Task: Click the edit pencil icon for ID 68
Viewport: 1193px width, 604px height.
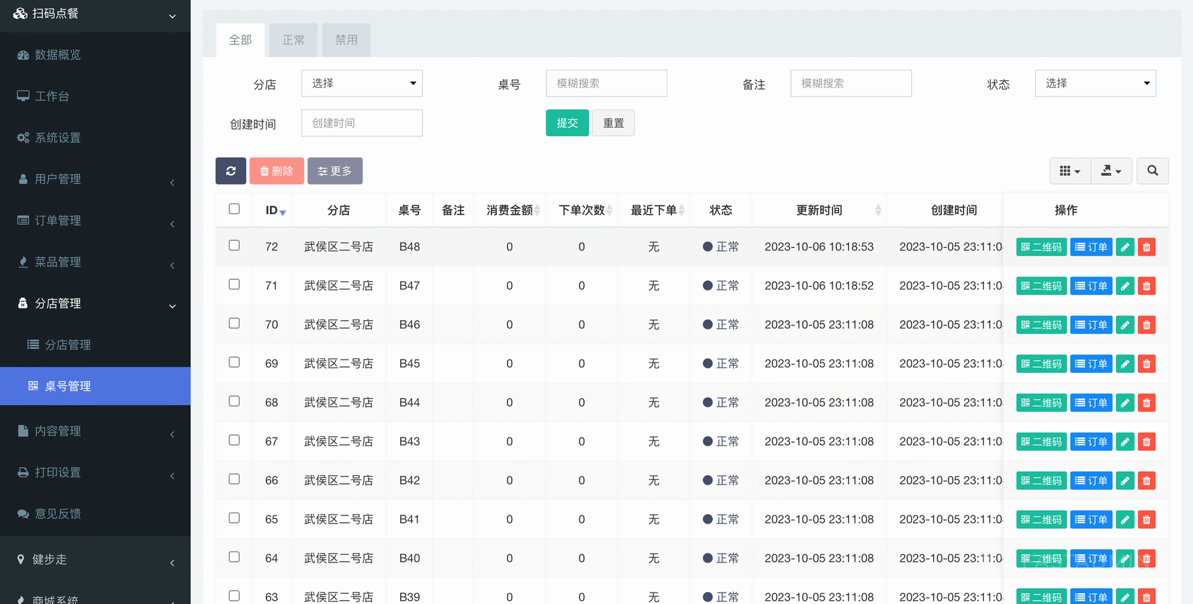Action: [x=1125, y=403]
